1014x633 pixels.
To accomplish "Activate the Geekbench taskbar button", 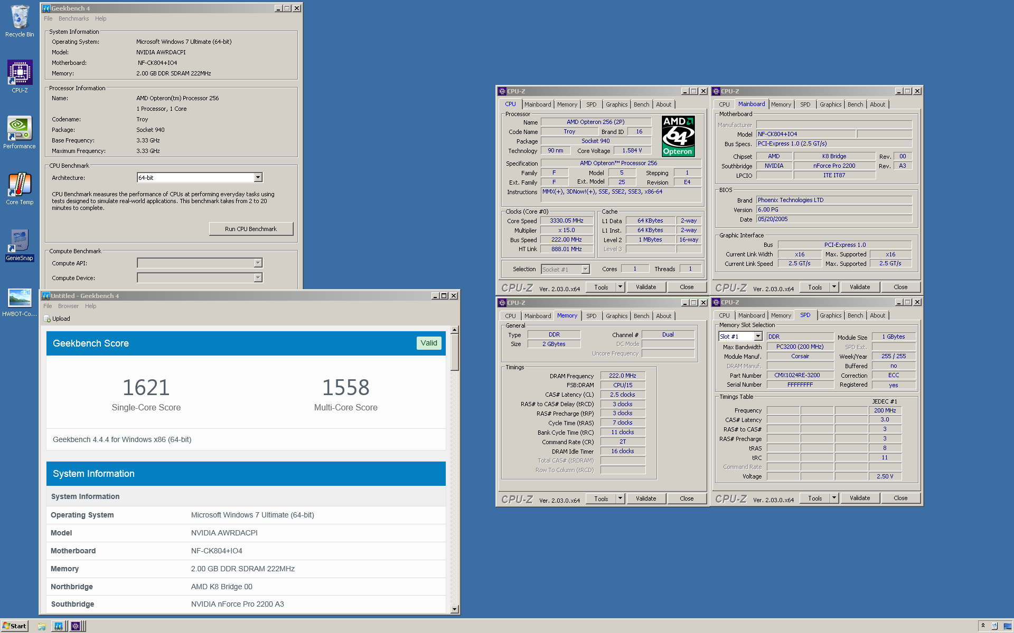I will [59, 626].
